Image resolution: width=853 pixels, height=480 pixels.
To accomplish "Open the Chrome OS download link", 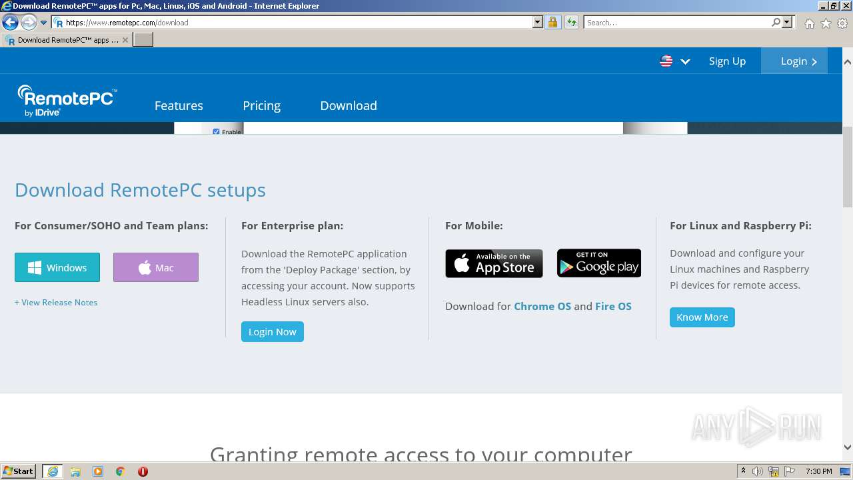I will [542, 306].
